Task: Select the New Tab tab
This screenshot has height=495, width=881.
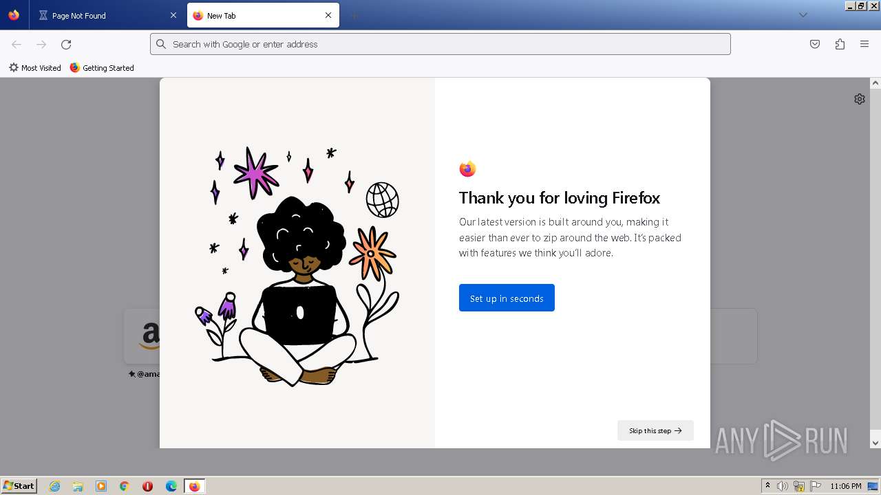Action: [x=263, y=15]
